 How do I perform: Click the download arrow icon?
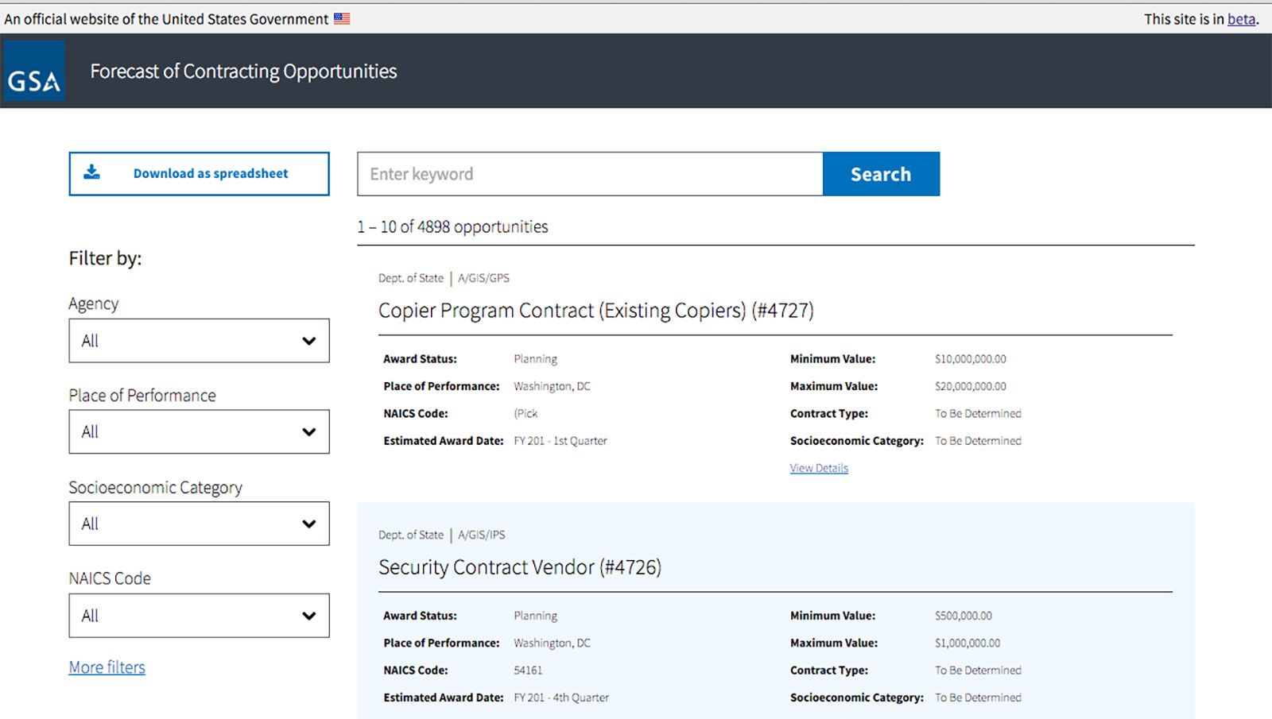point(92,172)
